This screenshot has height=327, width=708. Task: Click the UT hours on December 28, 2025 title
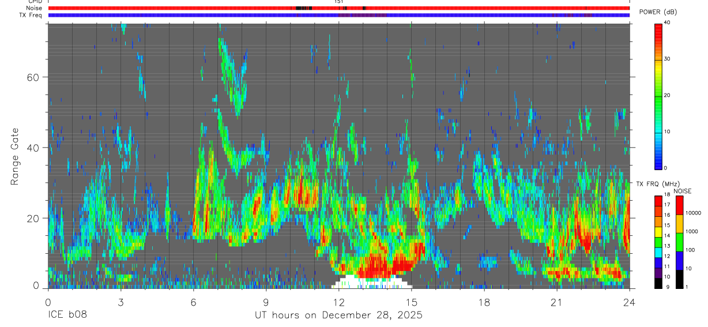[x=338, y=315]
